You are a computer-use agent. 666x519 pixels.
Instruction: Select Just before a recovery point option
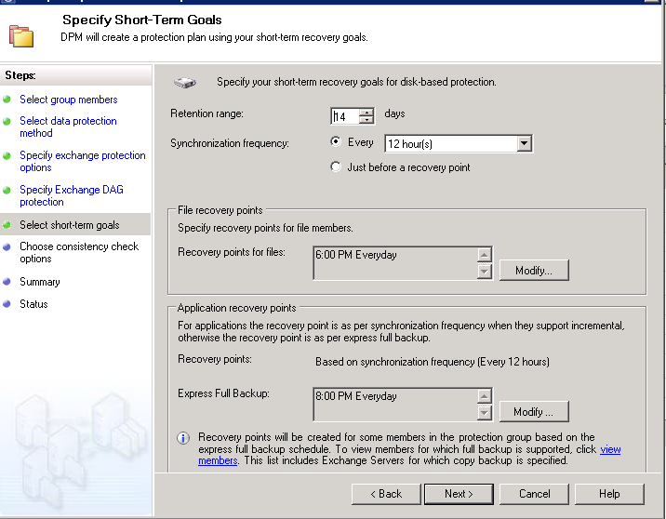click(x=336, y=166)
